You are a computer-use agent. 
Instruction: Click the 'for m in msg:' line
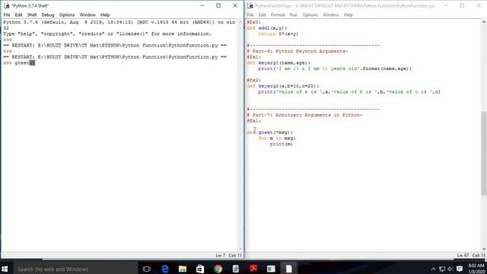tap(277, 139)
